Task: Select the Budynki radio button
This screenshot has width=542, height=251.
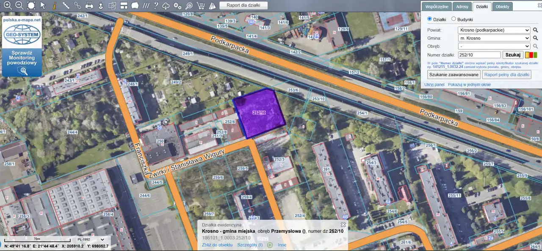Action: [x=454, y=19]
